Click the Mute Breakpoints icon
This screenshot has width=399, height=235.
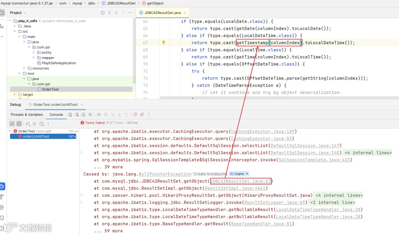click(x=142, y=115)
